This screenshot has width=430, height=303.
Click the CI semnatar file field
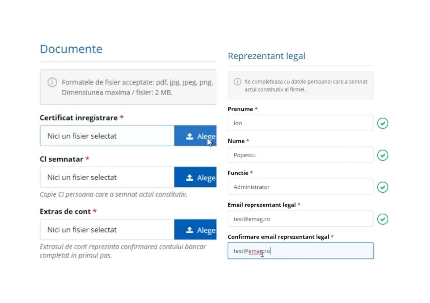pyautogui.click(x=107, y=177)
